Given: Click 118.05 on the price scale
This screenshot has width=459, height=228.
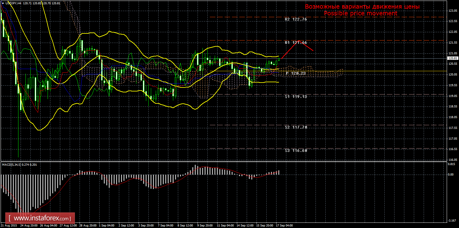Looking at the screenshot, I should click(x=453, y=117).
